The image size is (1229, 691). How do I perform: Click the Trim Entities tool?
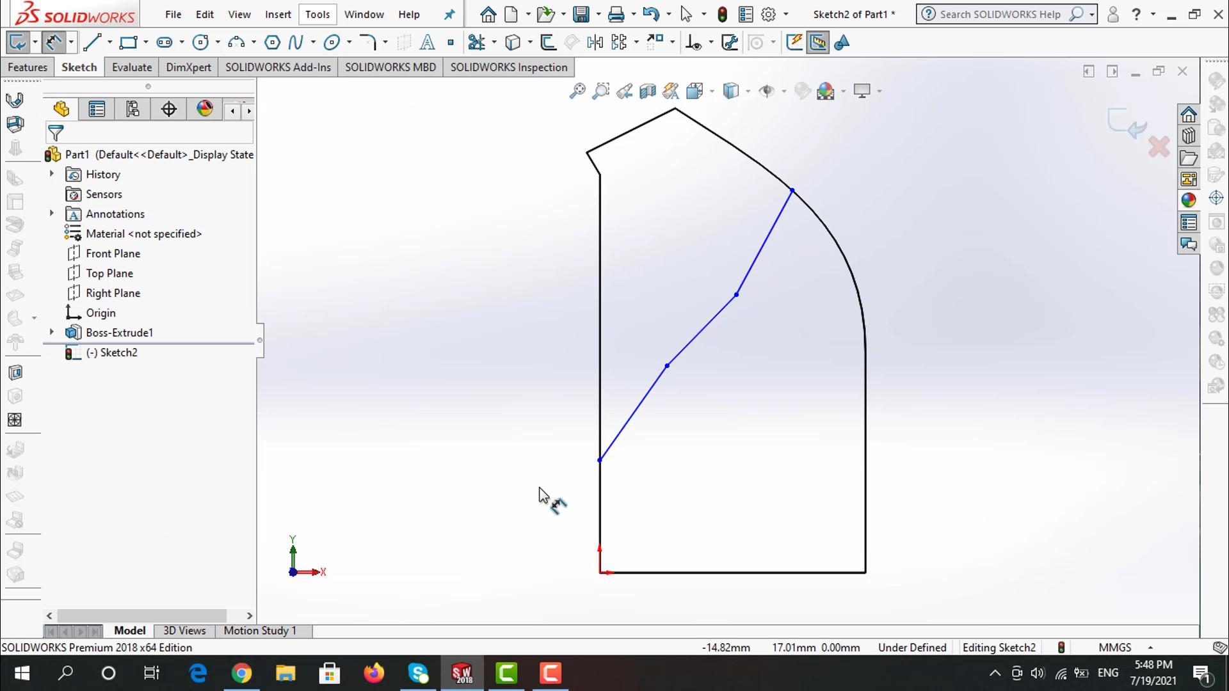click(476, 43)
